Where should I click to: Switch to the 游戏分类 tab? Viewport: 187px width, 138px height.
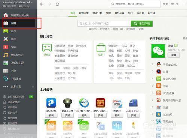[x=97, y=13]
